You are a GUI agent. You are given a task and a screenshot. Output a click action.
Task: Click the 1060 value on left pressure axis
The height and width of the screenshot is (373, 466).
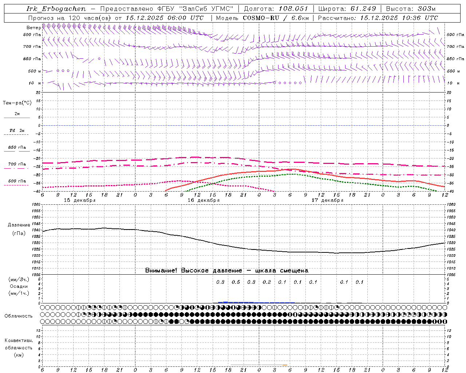(37, 205)
